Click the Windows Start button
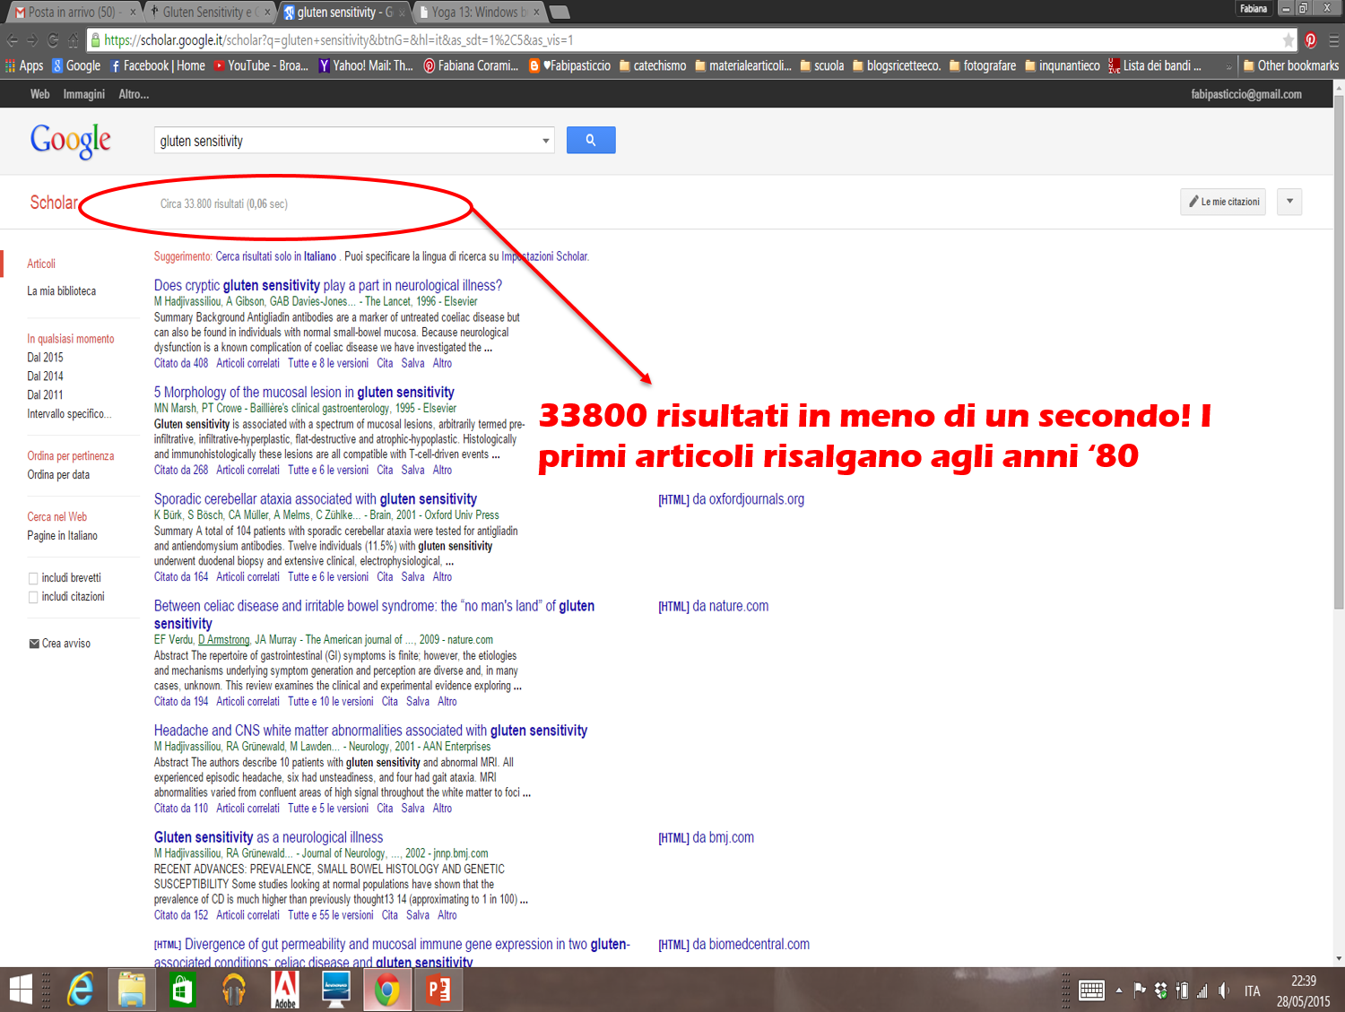Image resolution: width=1345 pixels, height=1012 pixels. (20, 990)
